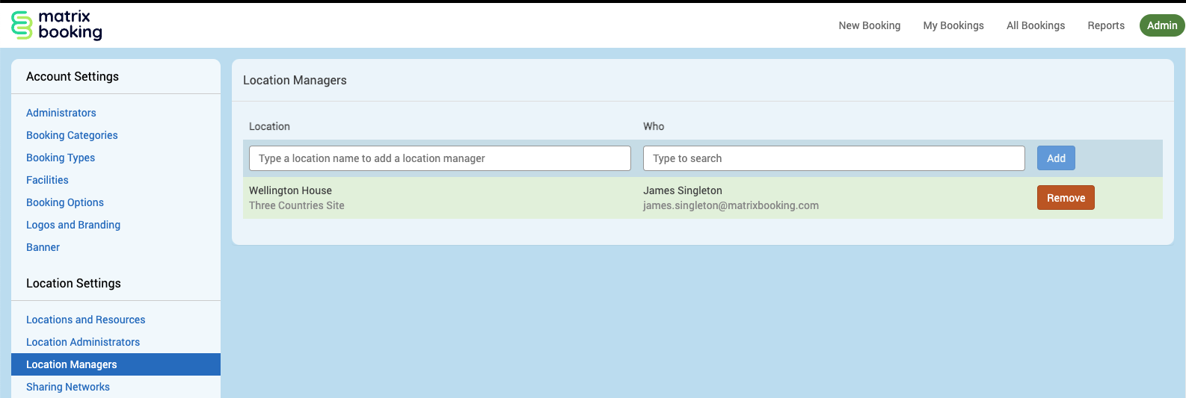This screenshot has width=1186, height=398.
Task: Open Logos and Branding settings
Action: click(x=73, y=225)
